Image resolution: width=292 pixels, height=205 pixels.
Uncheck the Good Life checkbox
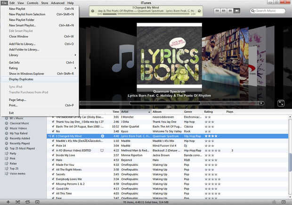tap(53, 189)
